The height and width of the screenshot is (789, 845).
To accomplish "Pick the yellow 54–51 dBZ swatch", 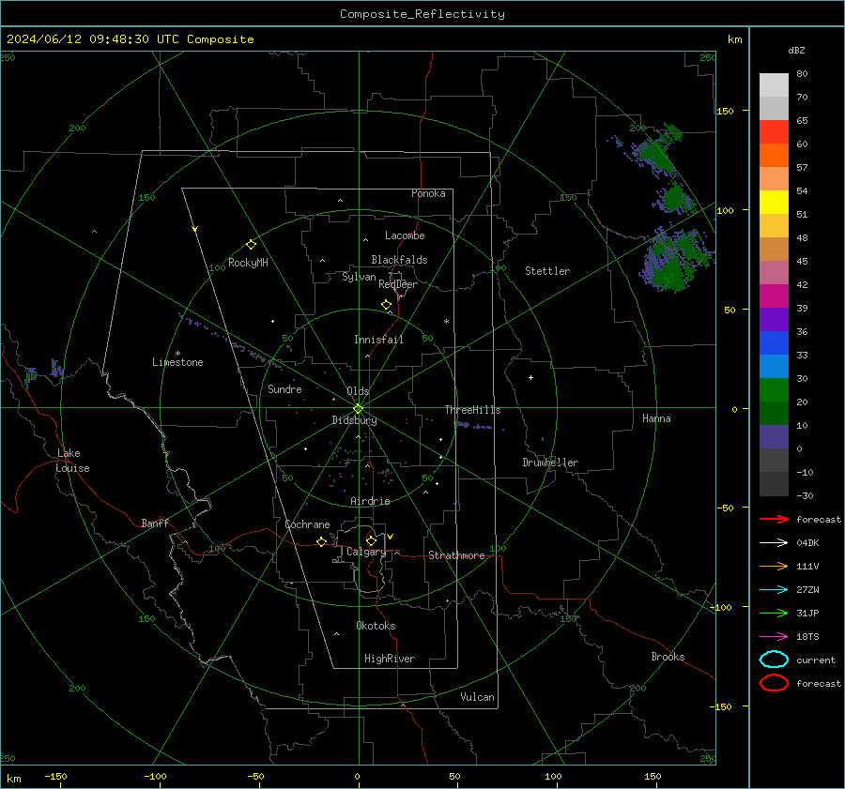I will (x=774, y=203).
